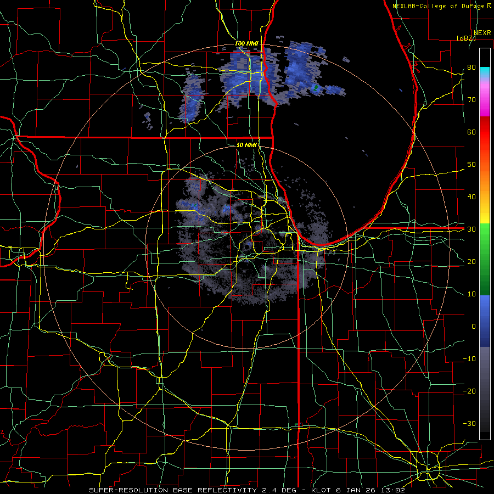Click the SUPER-RESOLUTION BASE REFLECTIVITY caption
494x494 pixels.
[173, 490]
